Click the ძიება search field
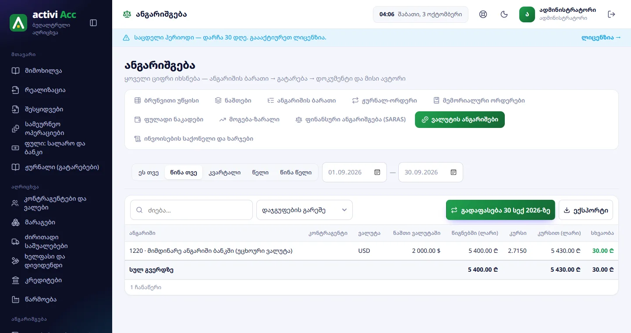The width and height of the screenshot is (631, 333). coord(191,210)
